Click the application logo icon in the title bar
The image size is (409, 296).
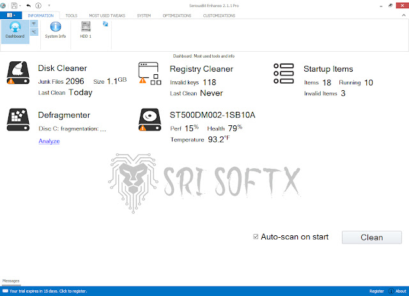tap(3, 6)
